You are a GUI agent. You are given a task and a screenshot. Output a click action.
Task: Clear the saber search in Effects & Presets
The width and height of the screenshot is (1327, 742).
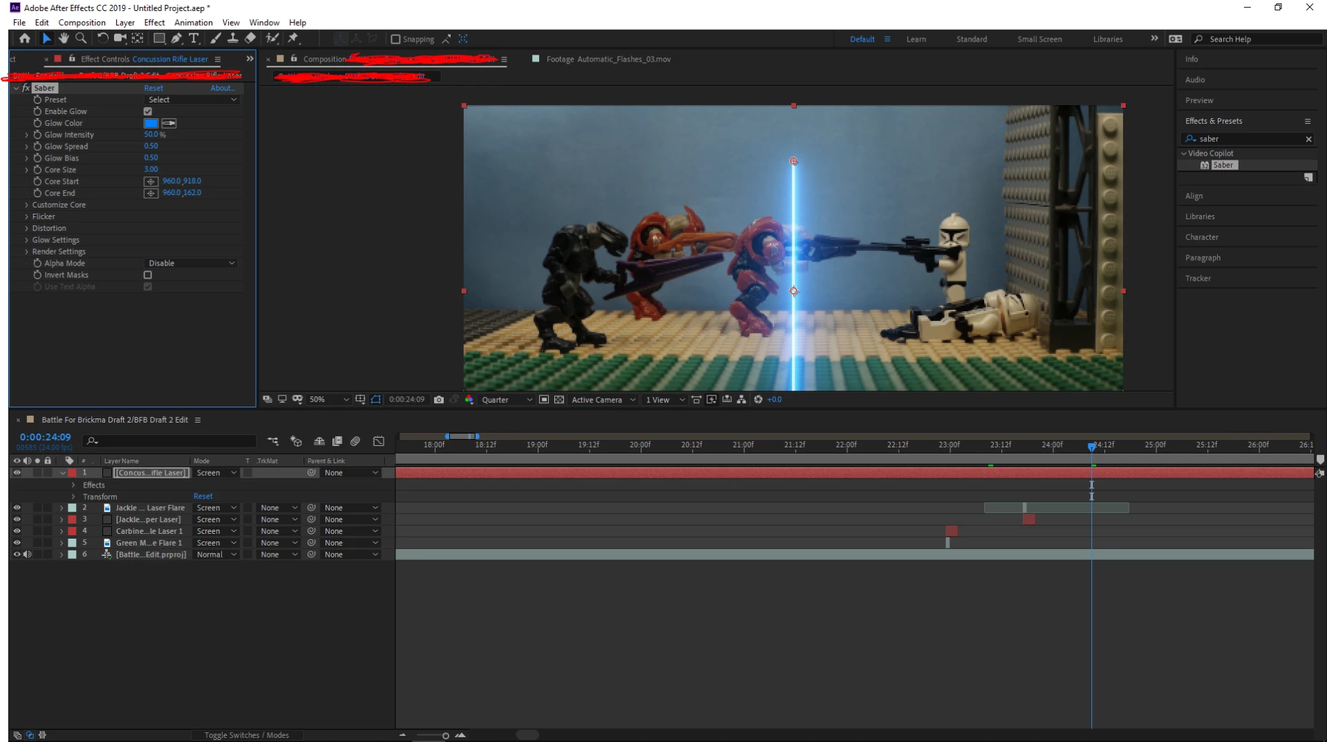click(x=1308, y=139)
